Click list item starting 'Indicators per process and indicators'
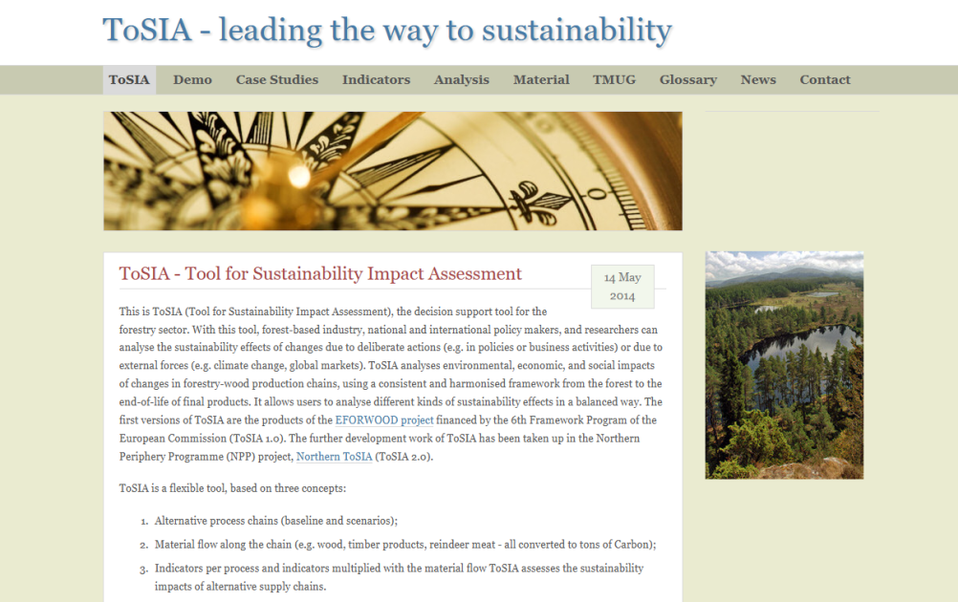This screenshot has width=958, height=602. [399, 577]
